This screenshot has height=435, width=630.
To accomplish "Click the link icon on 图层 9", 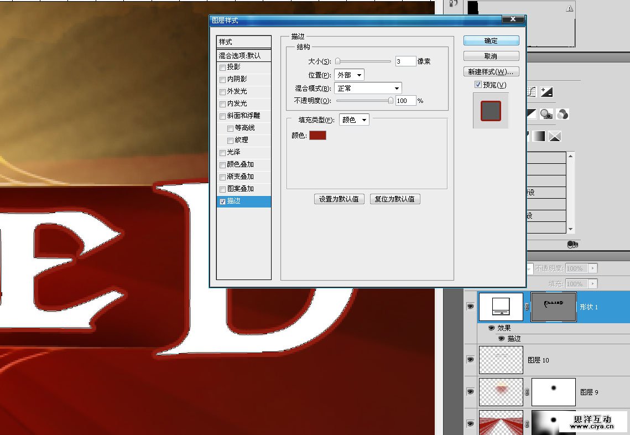I will [x=527, y=392].
